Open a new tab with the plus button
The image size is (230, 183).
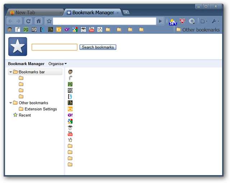126,12
